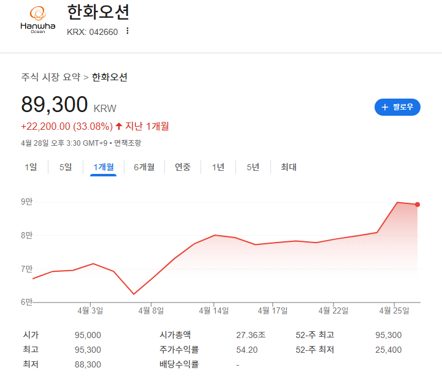Click the 4월 14일 axis label
The height and width of the screenshot is (376, 442).
point(214,310)
